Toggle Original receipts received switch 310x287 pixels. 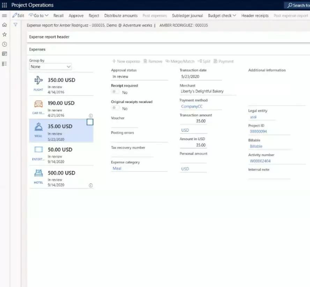(116, 108)
